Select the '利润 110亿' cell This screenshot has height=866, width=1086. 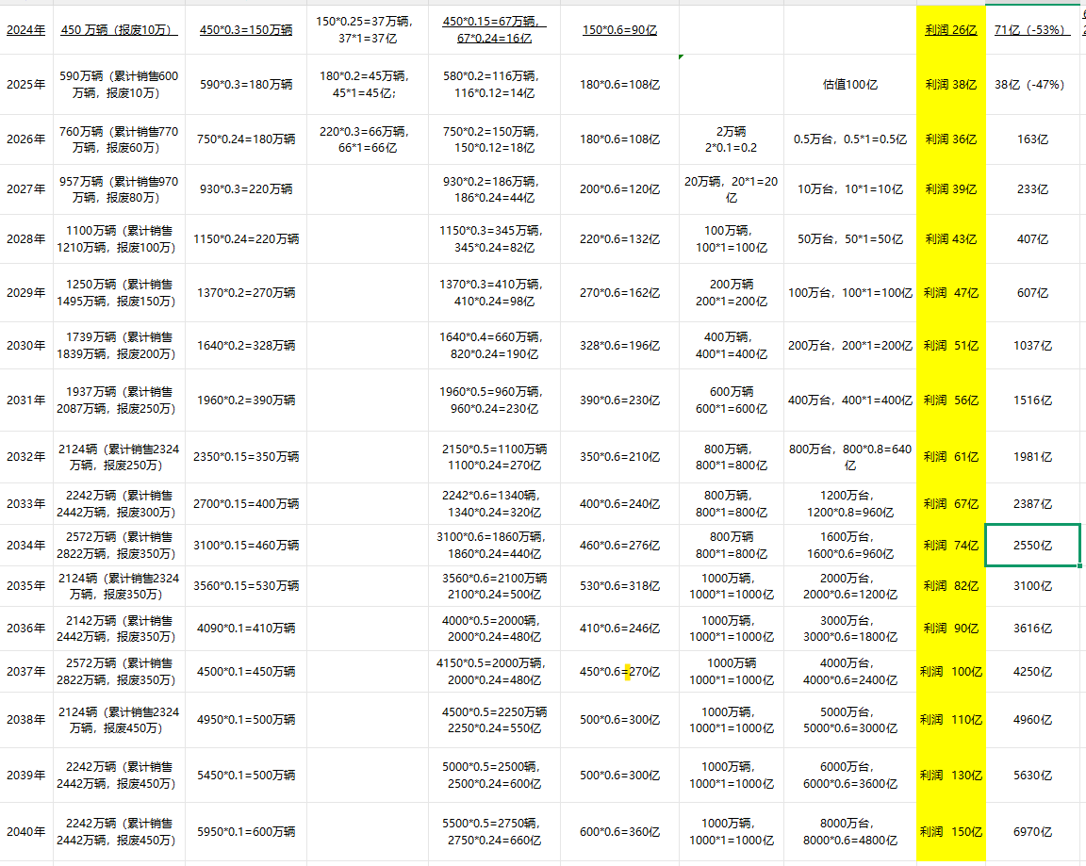(950, 720)
